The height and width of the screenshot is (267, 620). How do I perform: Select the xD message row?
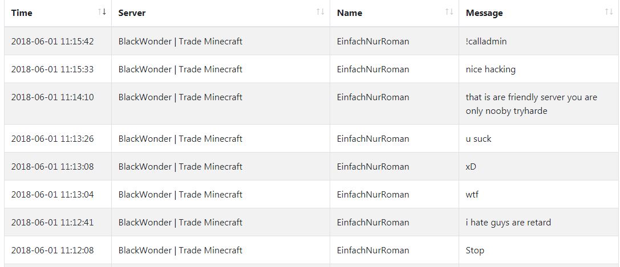tap(312, 166)
